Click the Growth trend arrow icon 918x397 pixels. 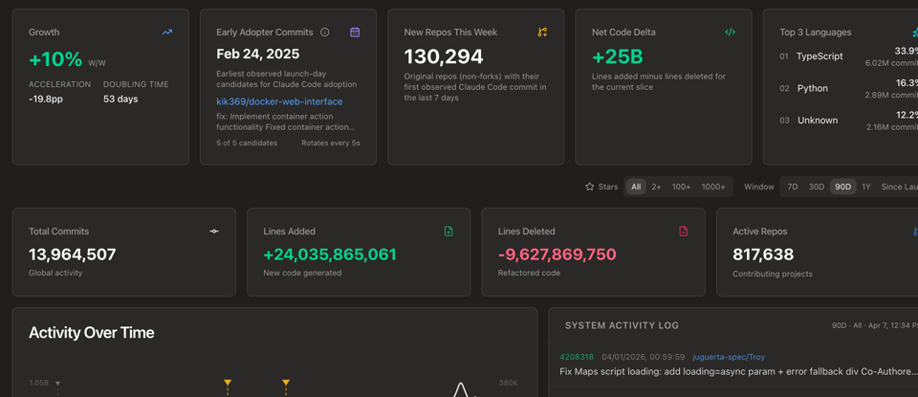[x=167, y=33]
